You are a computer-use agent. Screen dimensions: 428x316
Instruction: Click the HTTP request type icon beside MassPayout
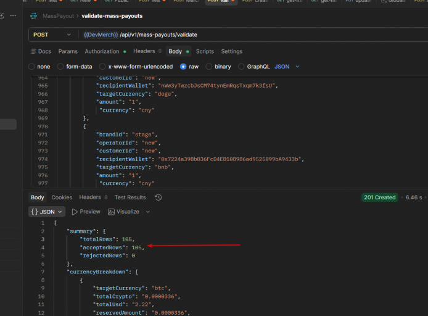pos(33,16)
